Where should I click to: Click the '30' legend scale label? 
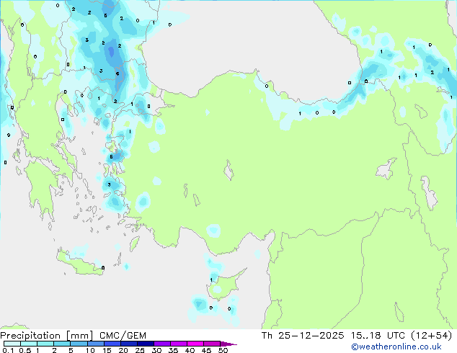[156, 350]
